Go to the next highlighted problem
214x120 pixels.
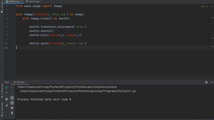(212, 6)
